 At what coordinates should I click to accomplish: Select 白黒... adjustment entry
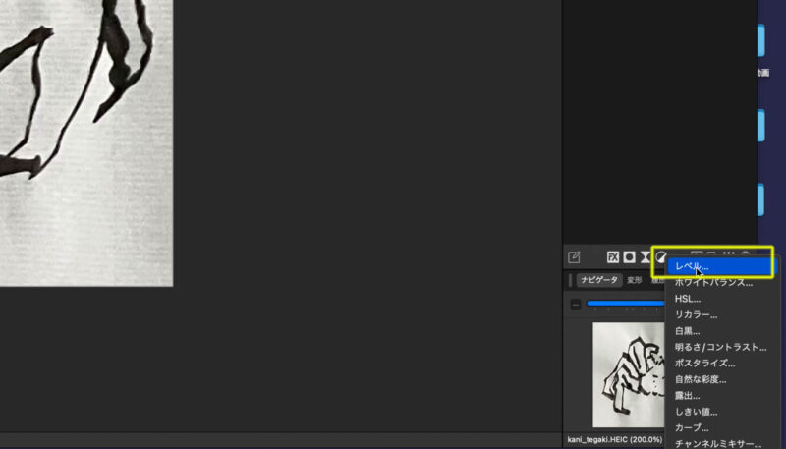tap(688, 331)
